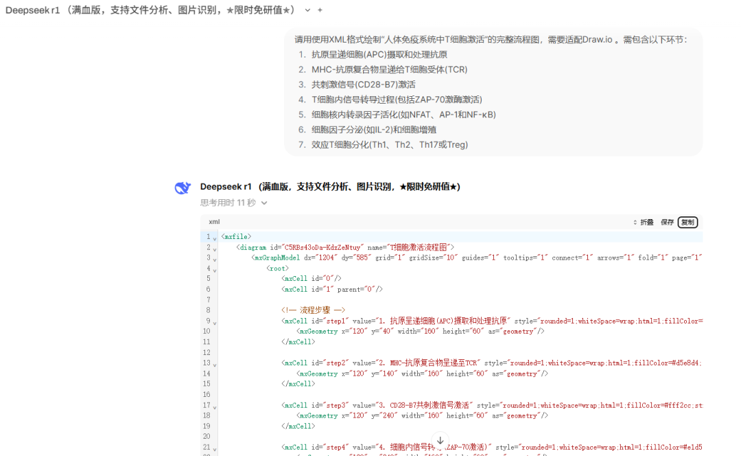Click the Deepseek r1 title at top
This screenshot has height=456, width=741.
pyautogui.click(x=150, y=10)
